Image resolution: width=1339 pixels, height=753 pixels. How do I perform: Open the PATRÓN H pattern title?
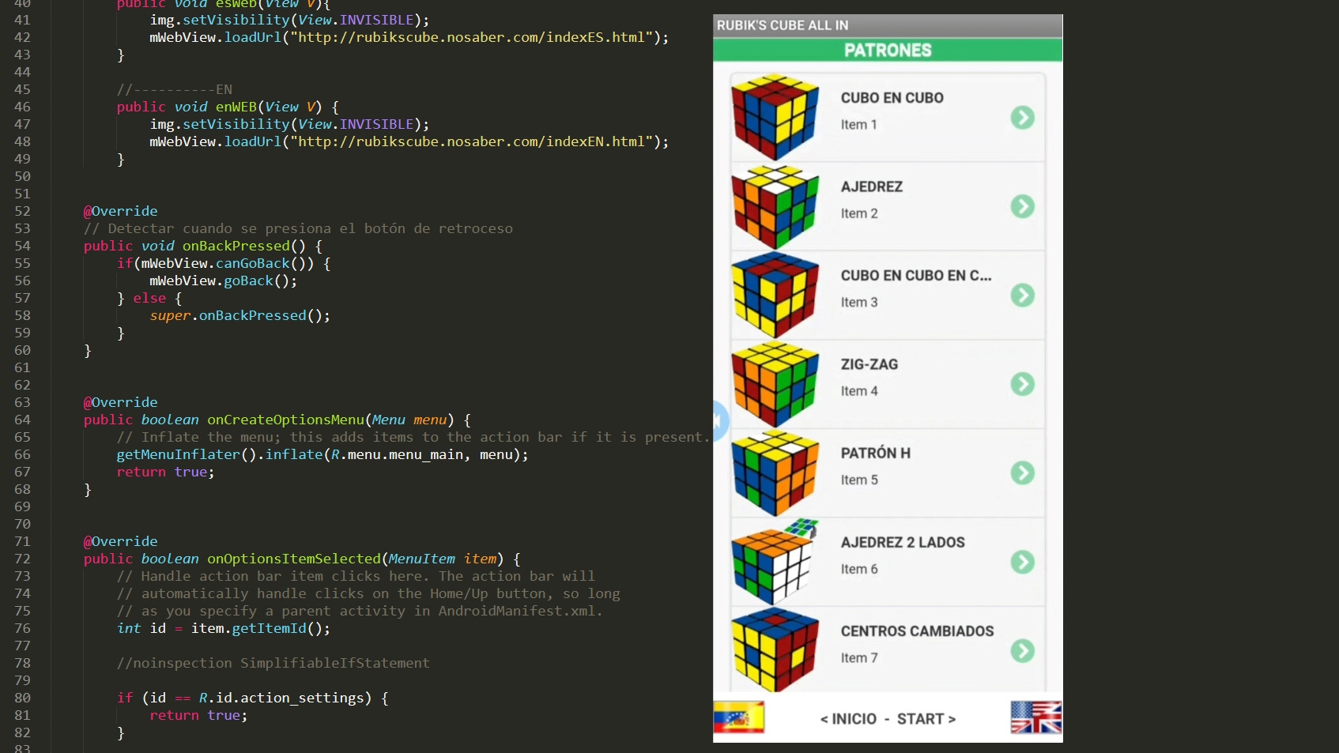point(875,454)
